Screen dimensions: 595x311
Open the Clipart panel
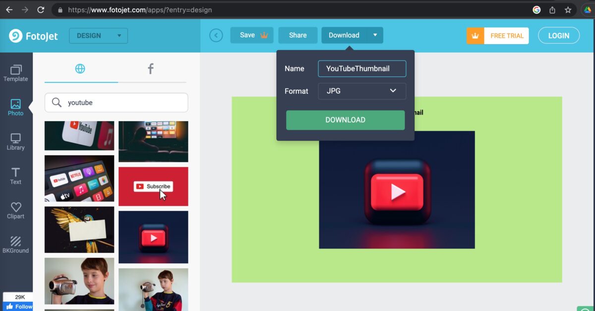tap(16, 210)
